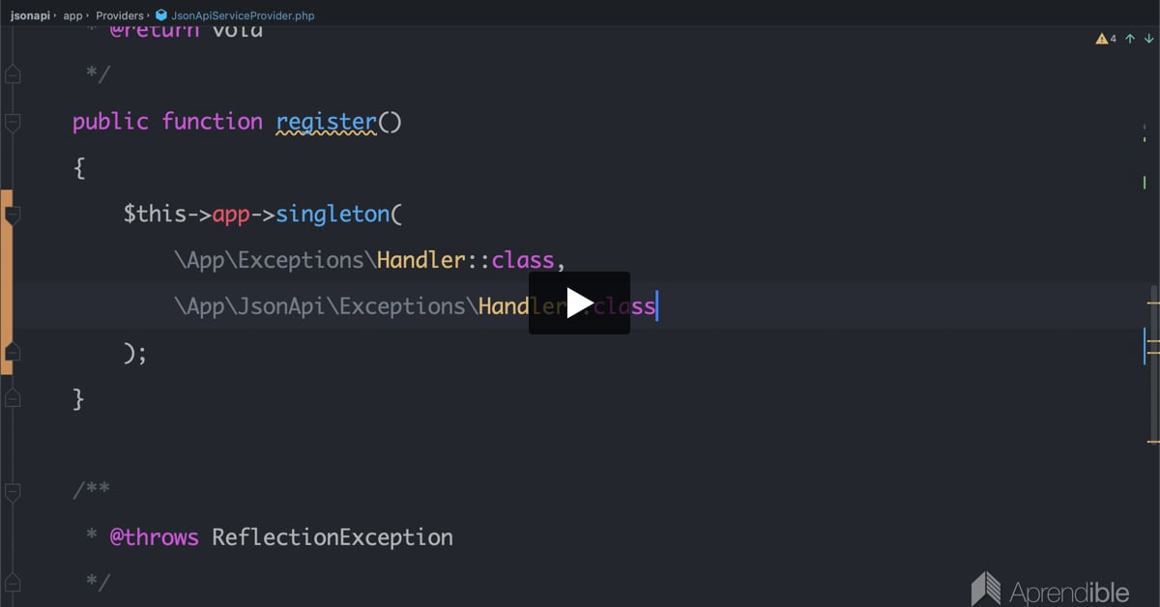Viewport: 1160px width, 607px height.
Task: Fold the register function at its closing brace
Action: (12, 398)
